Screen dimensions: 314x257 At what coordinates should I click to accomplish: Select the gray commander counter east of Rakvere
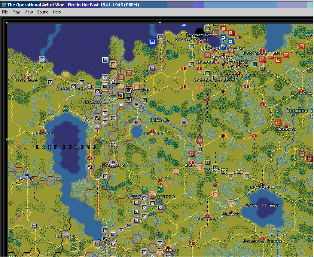(50, 82)
